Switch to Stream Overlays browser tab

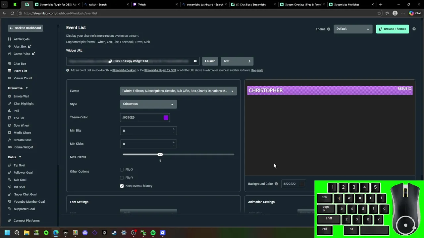[x=302, y=5]
